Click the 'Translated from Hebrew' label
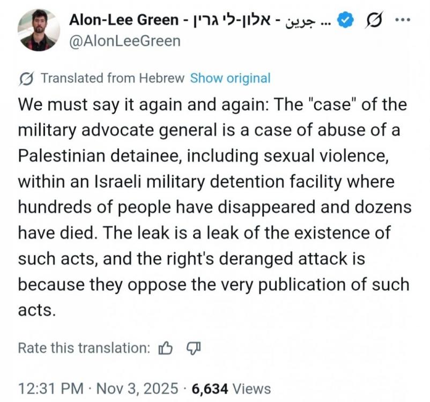This screenshot has width=430, height=402. [x=113, y=78]
